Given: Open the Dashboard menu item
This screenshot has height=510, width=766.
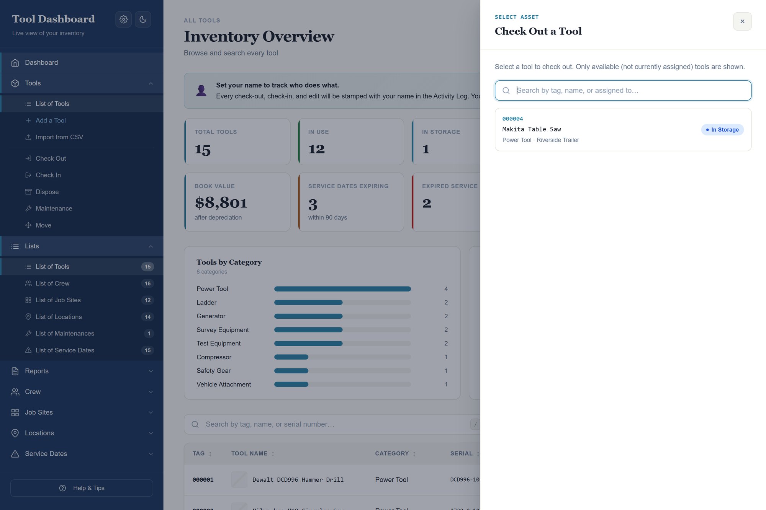Looking at the screenshot, I should pos(82,63).
